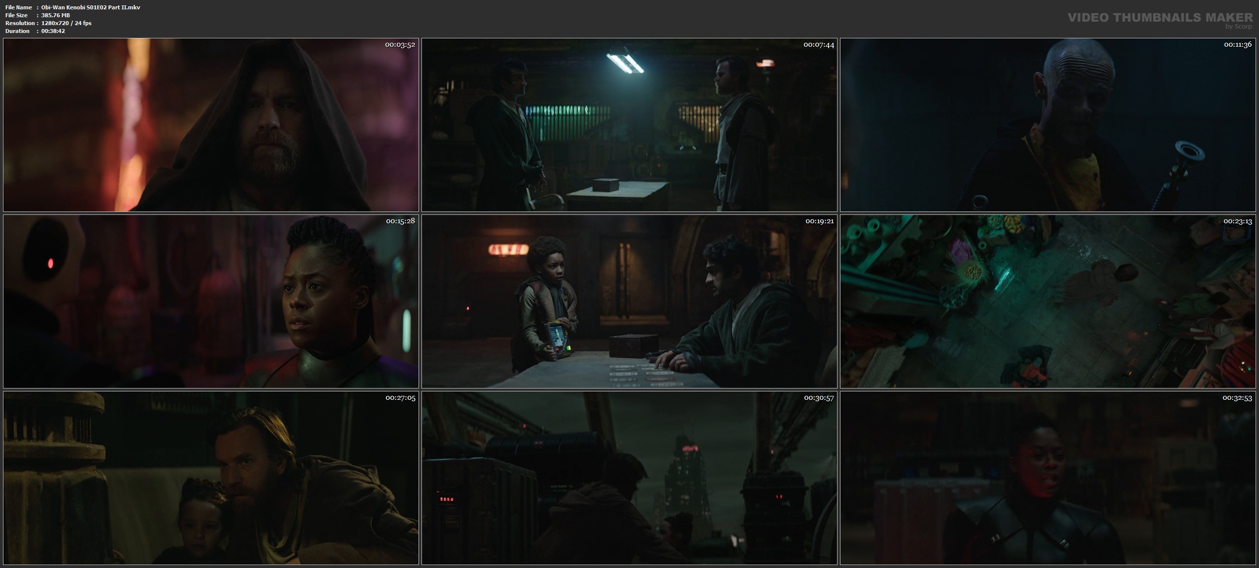
Task: Click the 00:32:53 timestamp label
Action: 1237,398
